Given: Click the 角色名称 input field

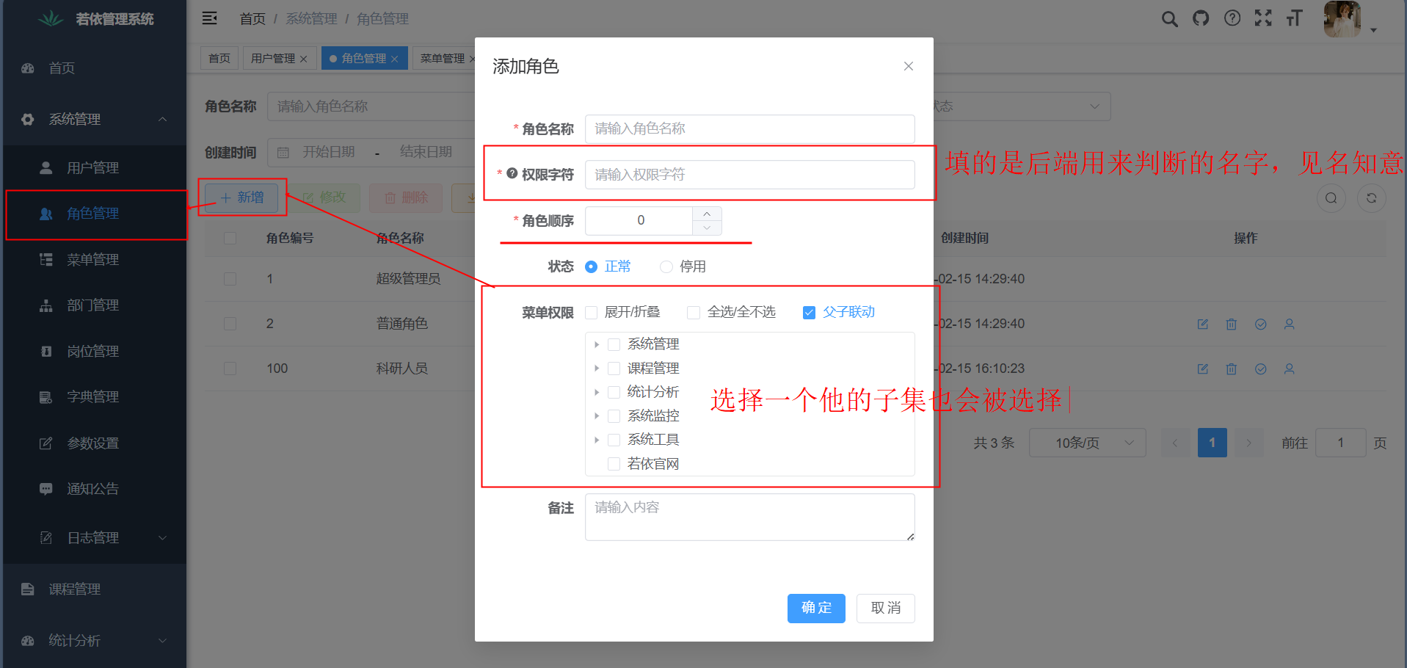Looking at the screenshot, I should click(x=749, y=129).
